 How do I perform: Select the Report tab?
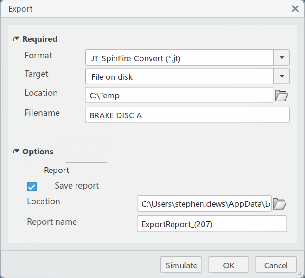(x=66, y=170)
